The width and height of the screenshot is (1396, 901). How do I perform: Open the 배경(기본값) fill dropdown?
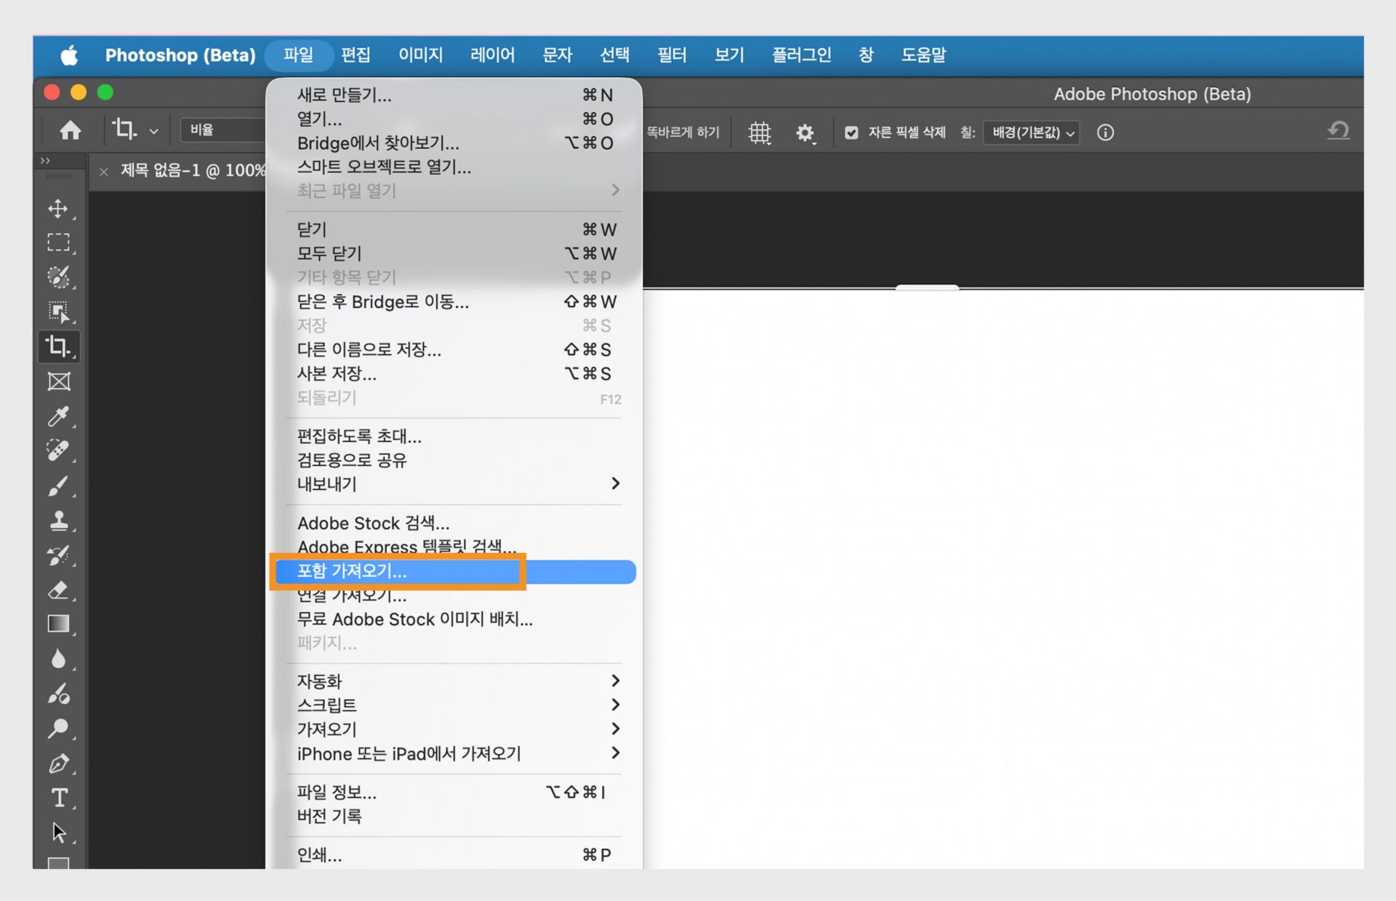1031,132
